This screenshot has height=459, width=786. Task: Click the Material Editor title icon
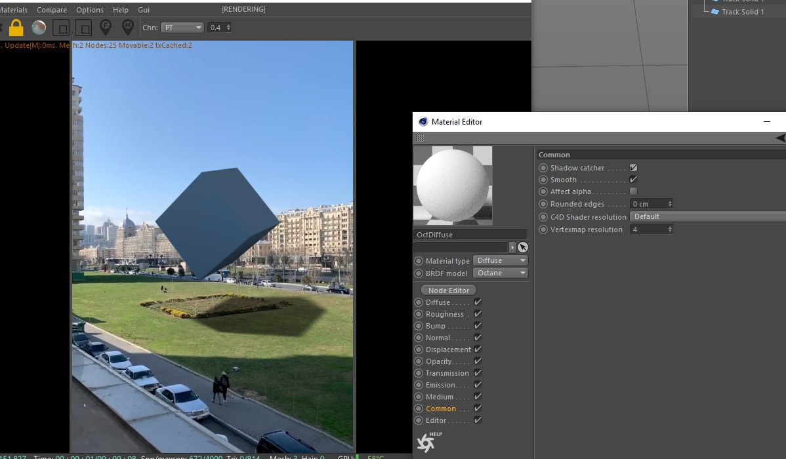click(423, 122)
